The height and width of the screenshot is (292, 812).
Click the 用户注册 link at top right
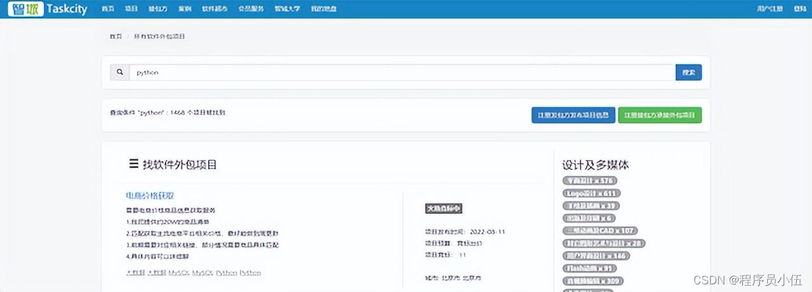point(770,9)
